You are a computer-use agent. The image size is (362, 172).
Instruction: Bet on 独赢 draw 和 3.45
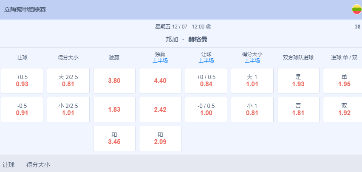coord(114,138)
